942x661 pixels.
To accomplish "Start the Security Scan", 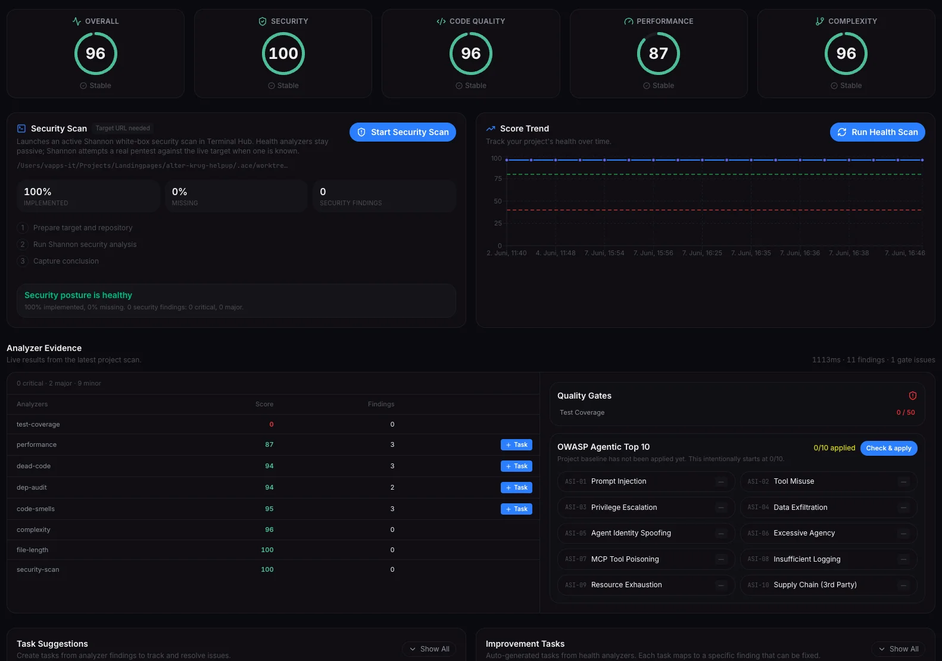I will [x=403, y=132].
